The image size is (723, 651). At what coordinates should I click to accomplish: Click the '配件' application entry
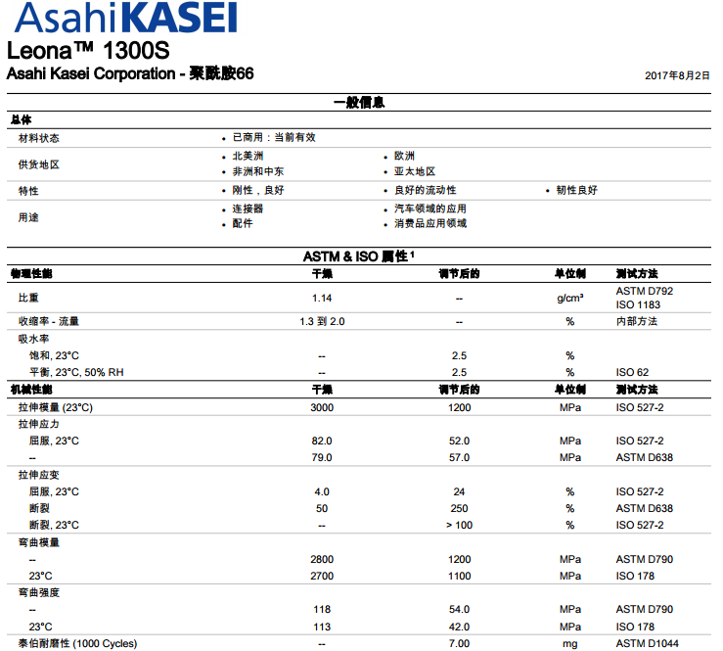pyautogui.click(x=243, y=223)
